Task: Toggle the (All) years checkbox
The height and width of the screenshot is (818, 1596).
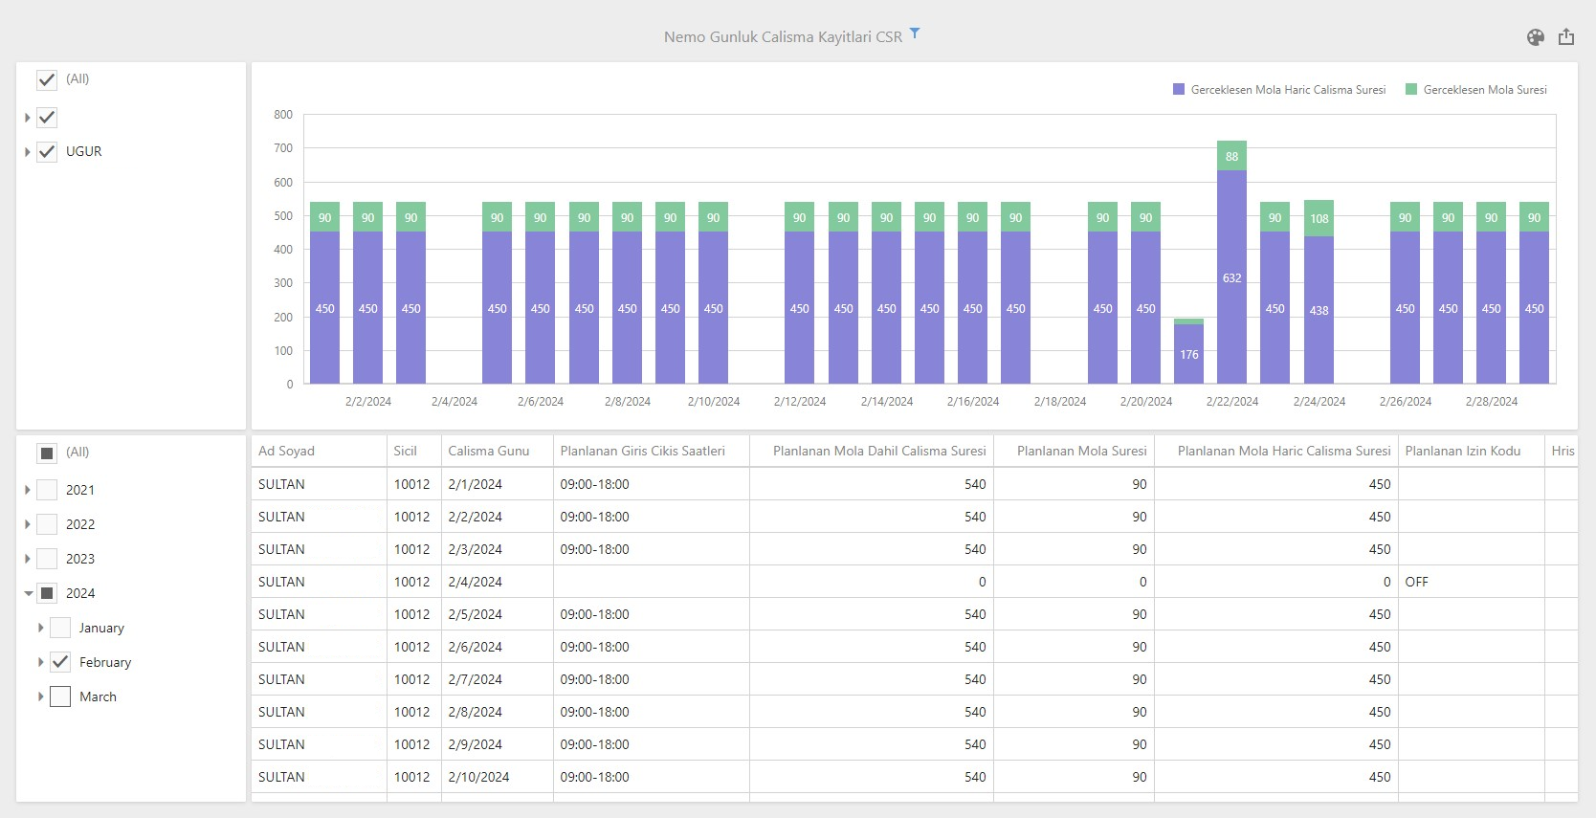Action: coord(47,453)
